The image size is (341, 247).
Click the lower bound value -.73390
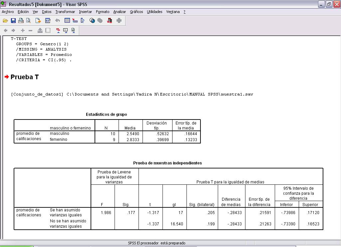(288, 224)
